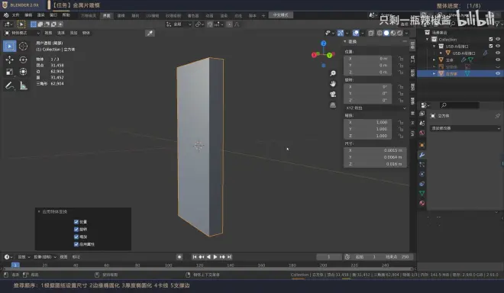The image size is (504, 293).
Task: Click the viewport zoom magnifier icon
Action: (333, 73)
